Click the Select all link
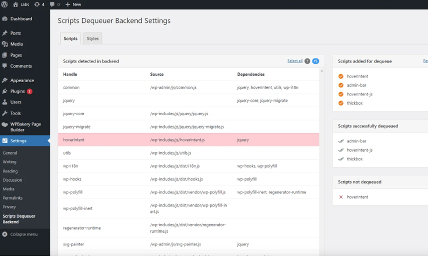 (x=294, y=61)
